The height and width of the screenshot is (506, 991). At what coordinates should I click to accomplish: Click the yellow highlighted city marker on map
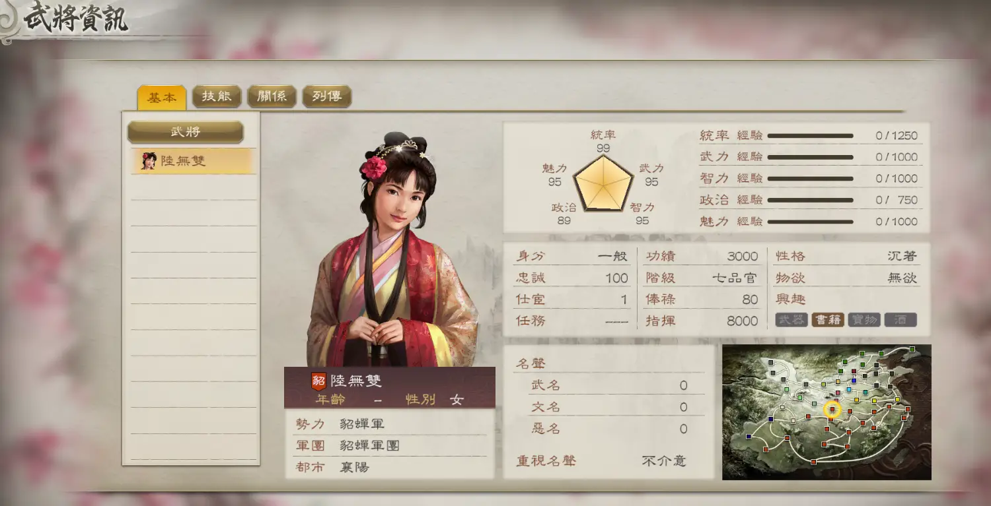pos(832,410)
